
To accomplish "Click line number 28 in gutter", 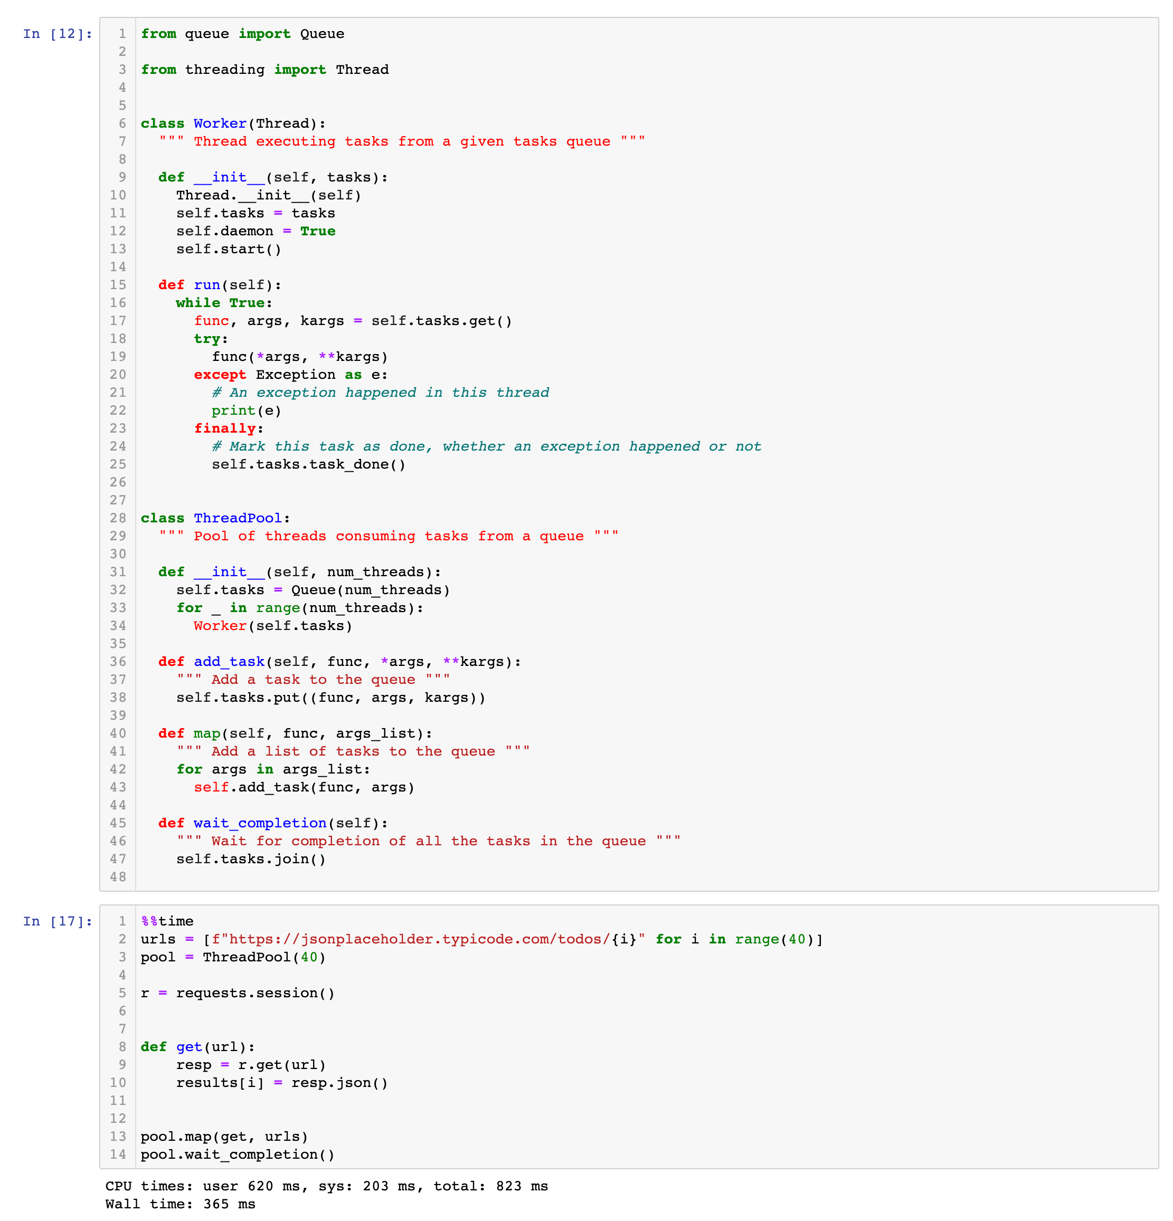I will pyautogui.click(x=118, y=518).
